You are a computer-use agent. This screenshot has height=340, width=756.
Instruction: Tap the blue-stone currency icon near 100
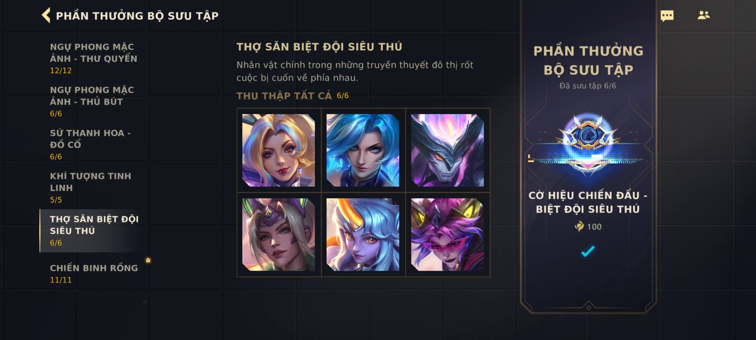(x=579, y=226)
